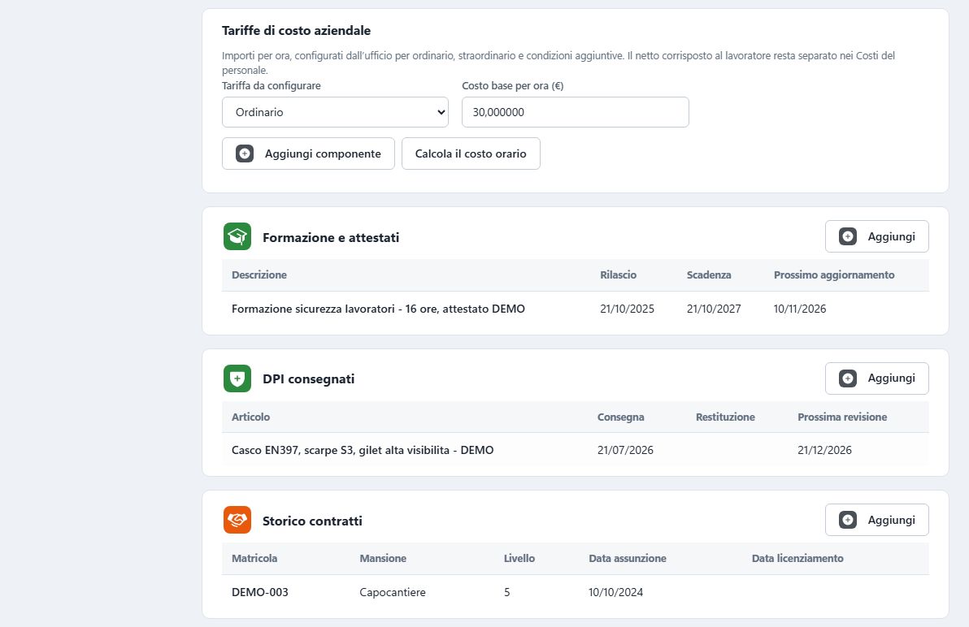This screenshot has height=627, width=969.
Task: Click the Prossima revisione column header
Action: point(842,417)
